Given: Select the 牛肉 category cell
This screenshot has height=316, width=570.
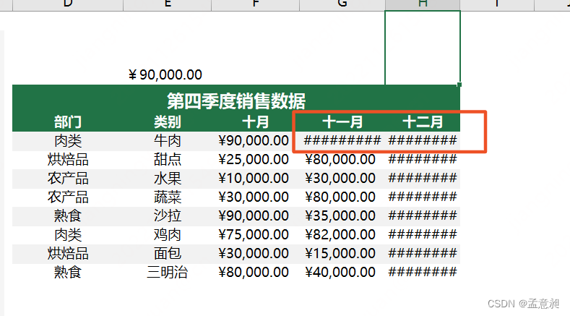Looking at the screenshot, I should 167,141.
